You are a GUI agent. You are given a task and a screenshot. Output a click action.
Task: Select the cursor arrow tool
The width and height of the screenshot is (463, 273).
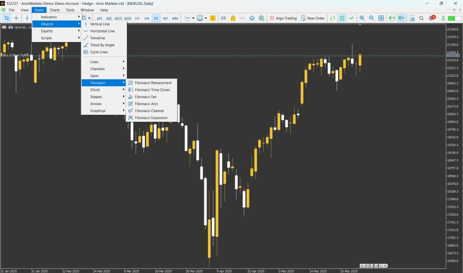point(6,18)
